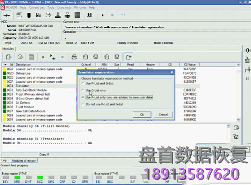251x185 pixels.
Task: Stop the test with main toolbar stop square
Action: [112, 15]
